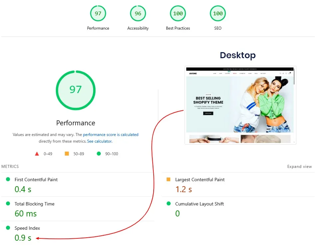Open the 'See calculator' link
Viewport: 315px width, 247px height.
[99, 141]
